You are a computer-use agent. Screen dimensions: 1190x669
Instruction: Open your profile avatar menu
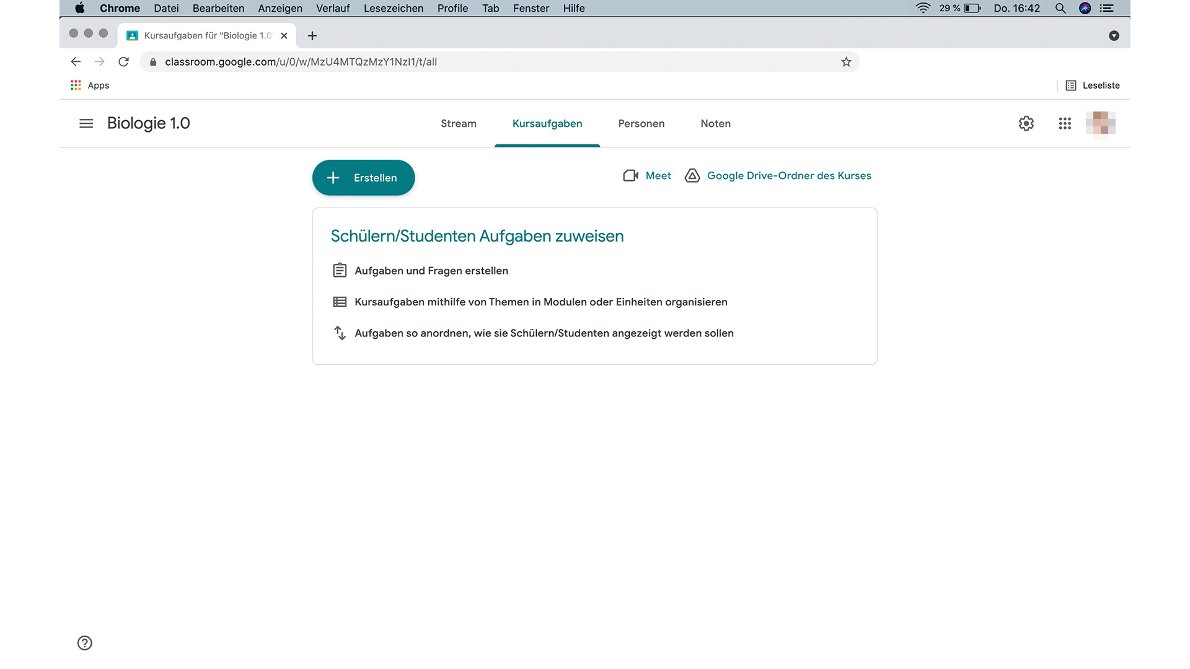[1101, 124]
